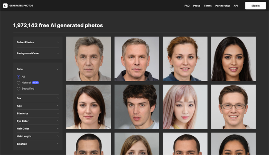Open the API page

pyautogui.click(x=236, y=6)
